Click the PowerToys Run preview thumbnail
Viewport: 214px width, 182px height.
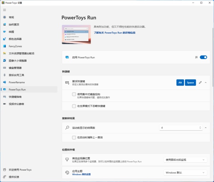coord(76,34)
